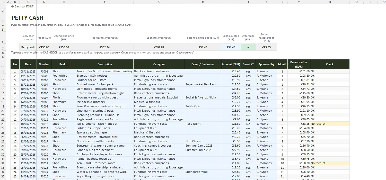This screenshot has width=386, height=180.
Task: Click 'Stamps – membership reminders' description
Action: pos(105,167)
